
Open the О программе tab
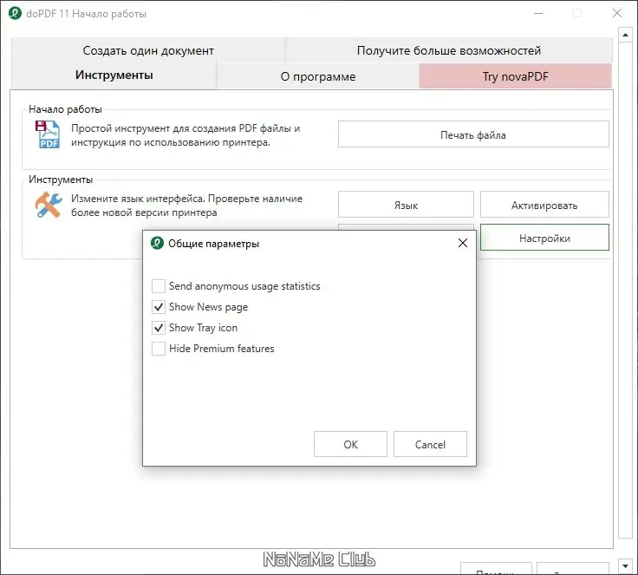coord(318,76)
